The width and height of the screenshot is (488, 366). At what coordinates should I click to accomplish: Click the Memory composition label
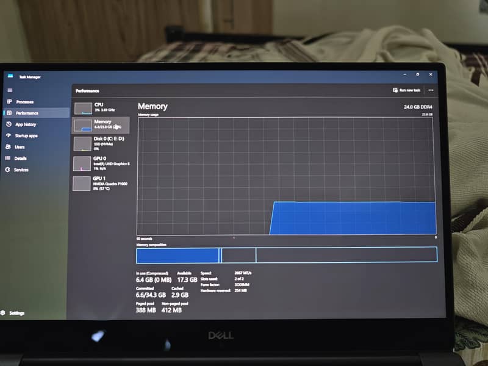pyautogui.click(x=151, y=245)
